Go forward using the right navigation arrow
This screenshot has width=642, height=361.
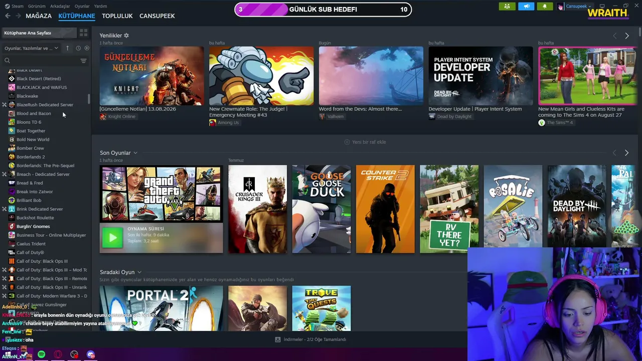(18, 16)
